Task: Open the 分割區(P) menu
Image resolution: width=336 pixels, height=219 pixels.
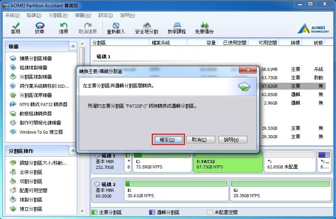Action: coord(58,15)
